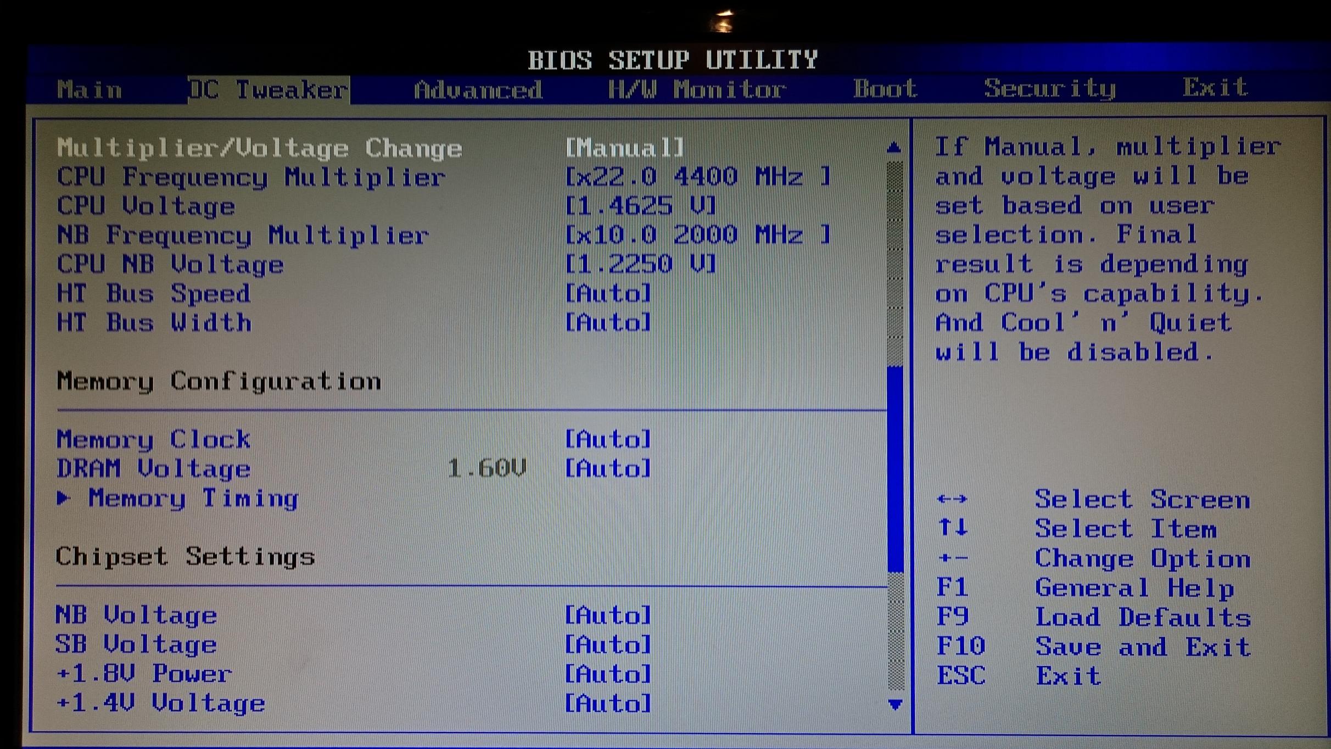Viewport: 1331px width, 749px height.
Task: Select the Security tab
Action: 1049,88
